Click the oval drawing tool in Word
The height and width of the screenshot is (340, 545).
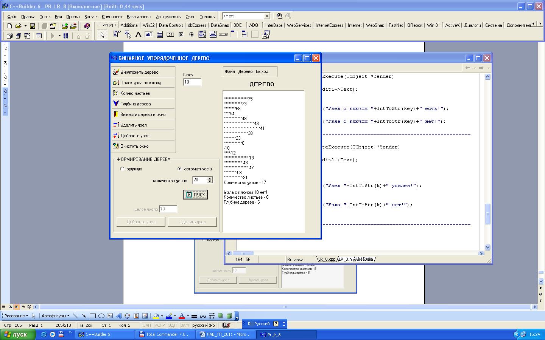(101, 316)
